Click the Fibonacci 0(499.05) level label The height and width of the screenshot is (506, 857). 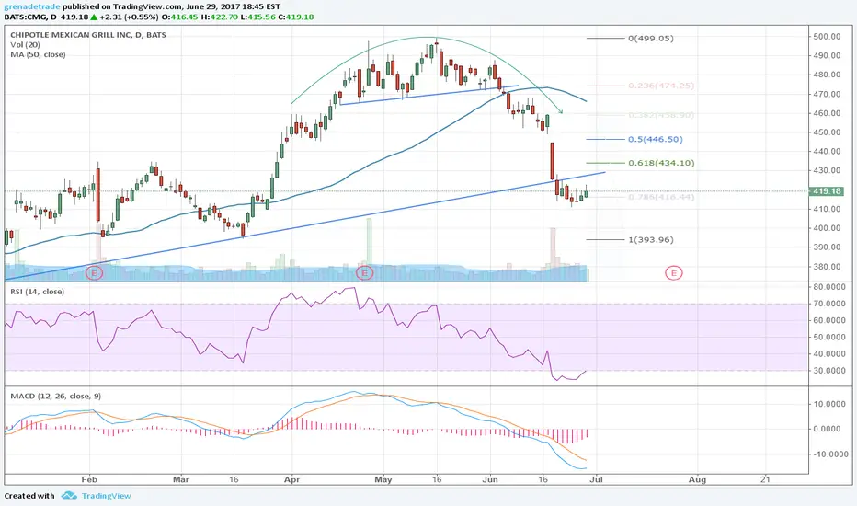[x=650, y=39]
